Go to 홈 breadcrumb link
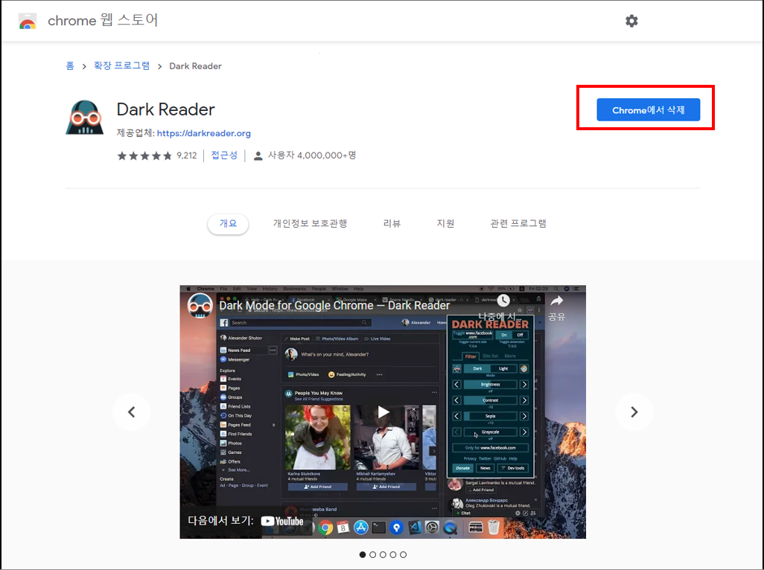764x570 pixels. pos(70,65)
